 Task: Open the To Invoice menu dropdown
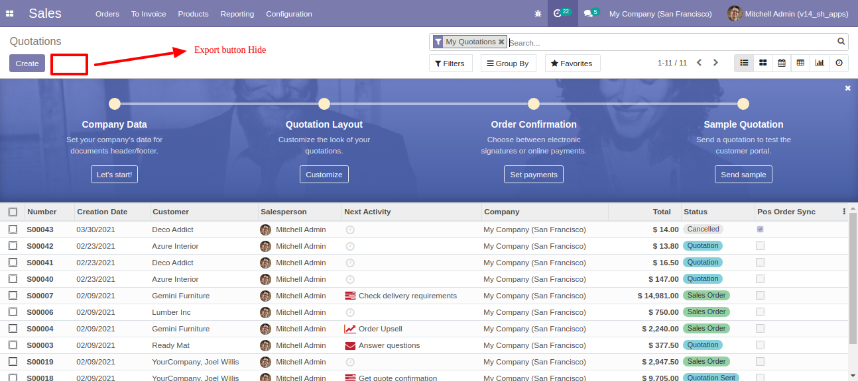click(x=149, y=14)
